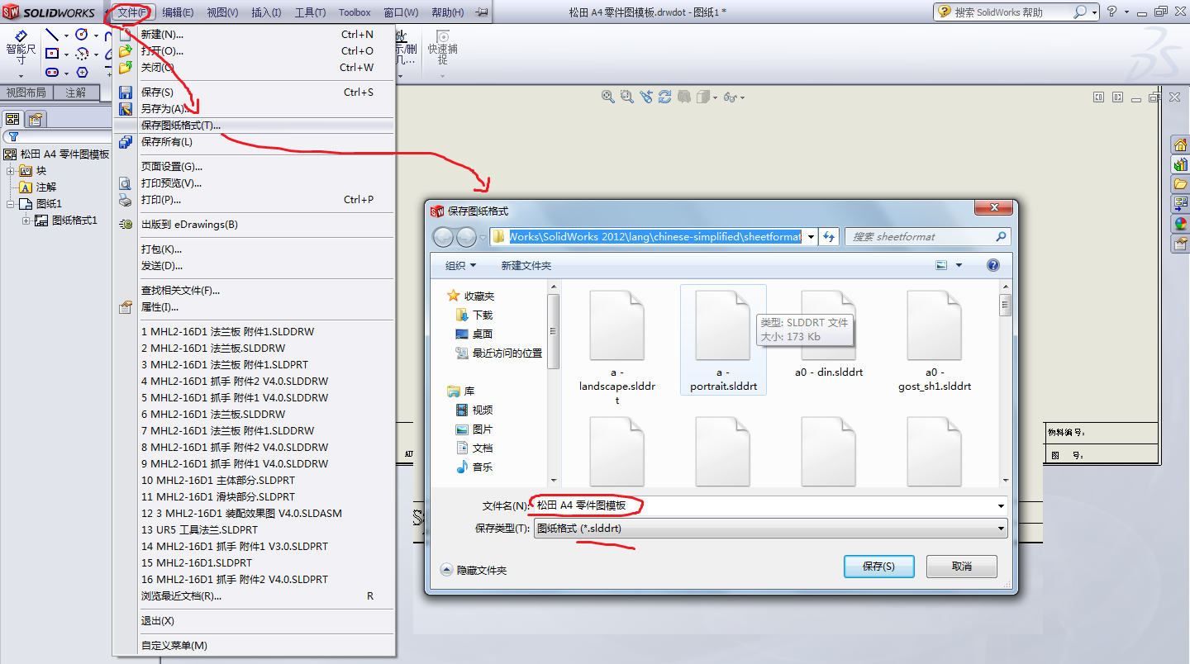The width and height of the screenshot is (1190, 664).
Task: Select the Circle sketch tool
Action: pyautogui.click(x=82, y=35)
